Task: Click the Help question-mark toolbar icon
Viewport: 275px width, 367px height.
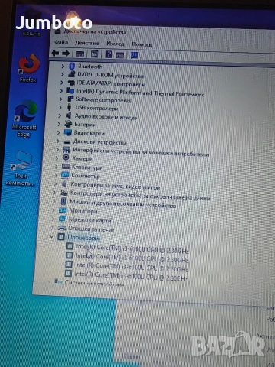Action: pyautogui.click(x=108, y=54)
